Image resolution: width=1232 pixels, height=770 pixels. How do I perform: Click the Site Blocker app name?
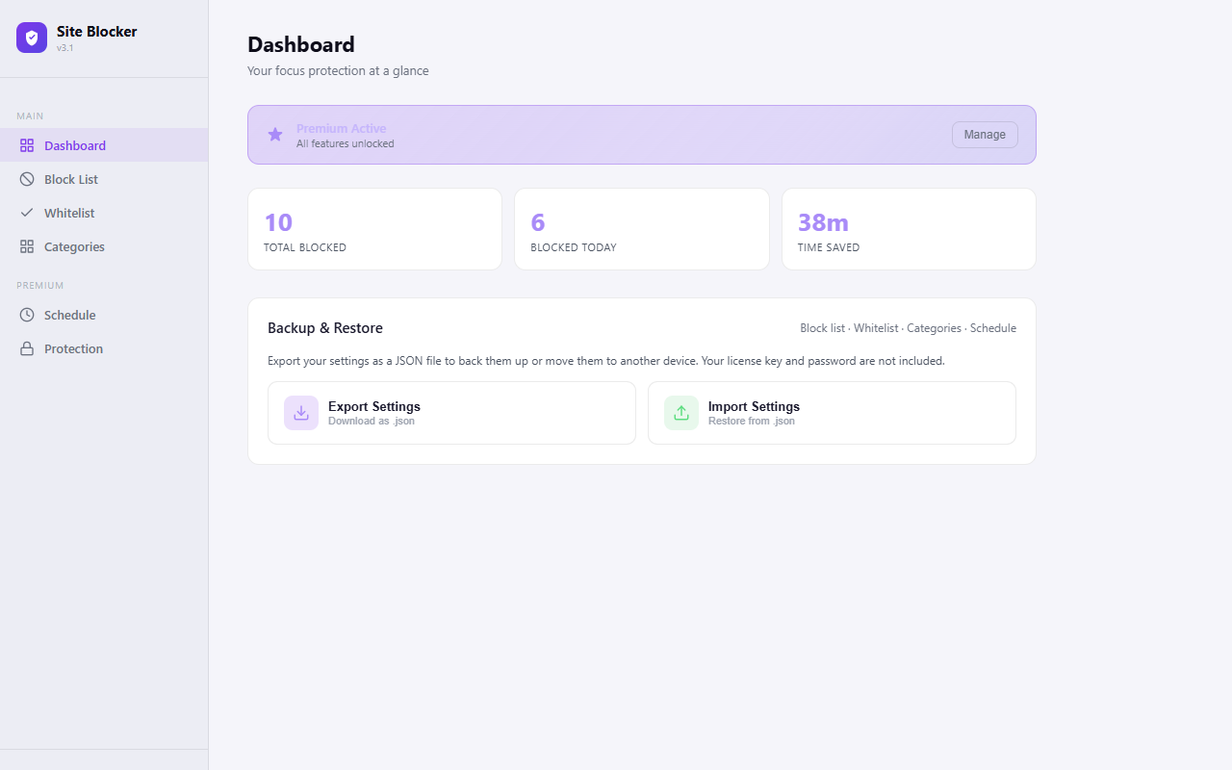pos(97,32)
